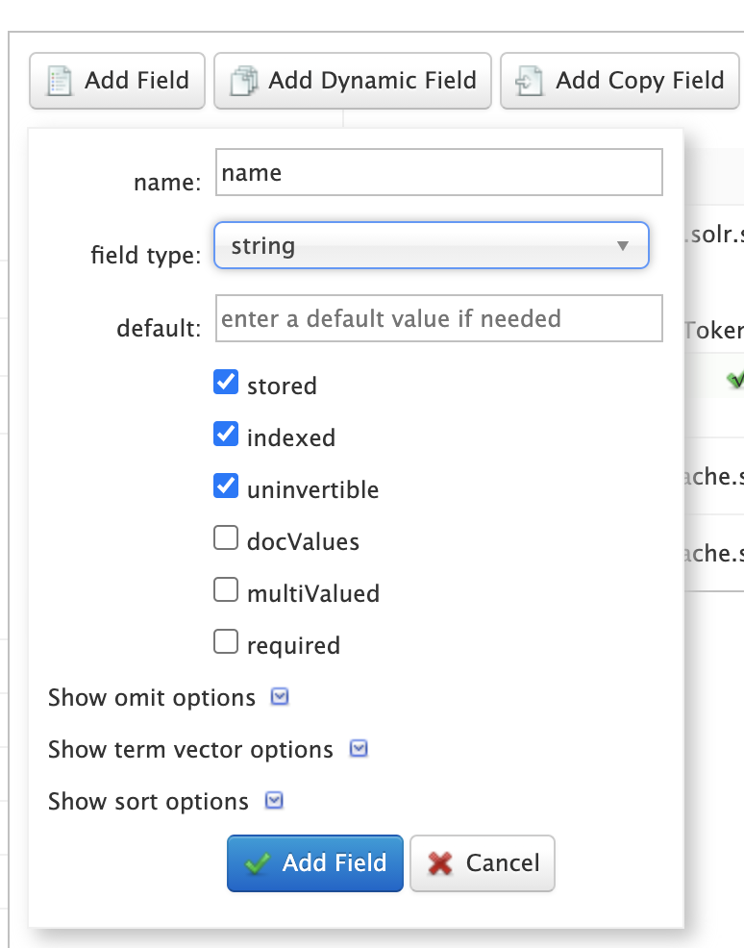
Task: Click the default value input box
Action: click(439, 318)
